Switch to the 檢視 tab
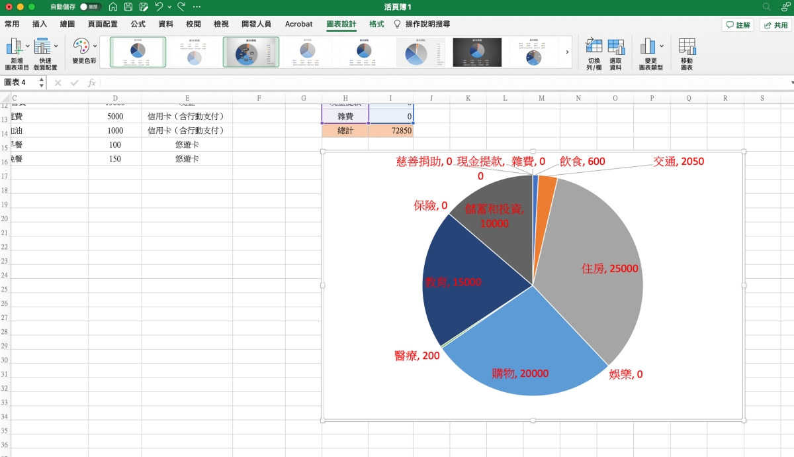 pyautogui.click(x=221, y=24)
